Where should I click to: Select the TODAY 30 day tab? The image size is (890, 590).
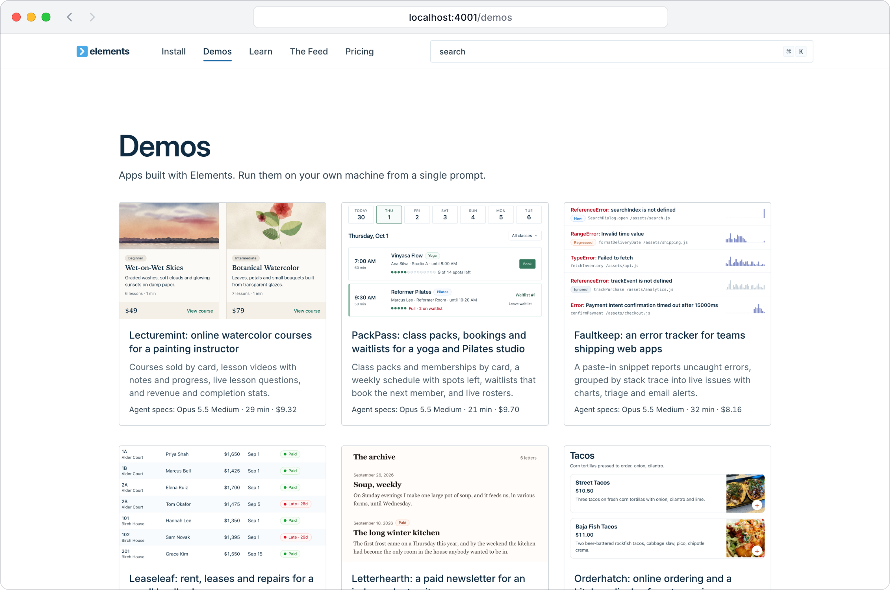(x=361, y=215)
